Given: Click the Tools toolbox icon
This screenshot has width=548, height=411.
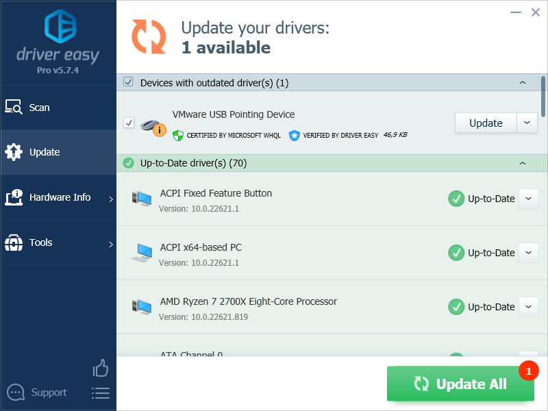Looking at the screenshot, I should [x=14, y=242].
